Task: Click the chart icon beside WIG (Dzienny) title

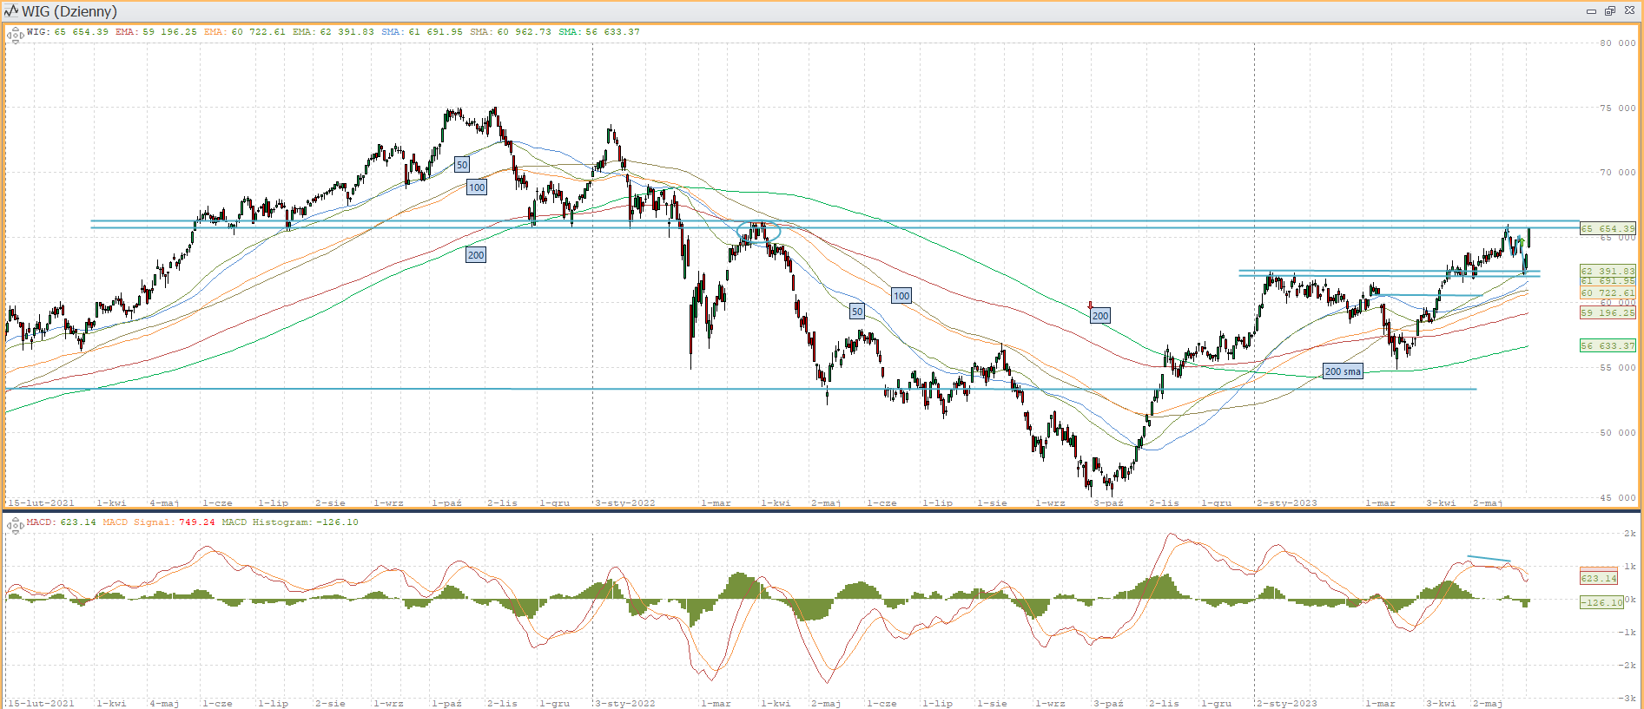Action: tap(11, 11)
